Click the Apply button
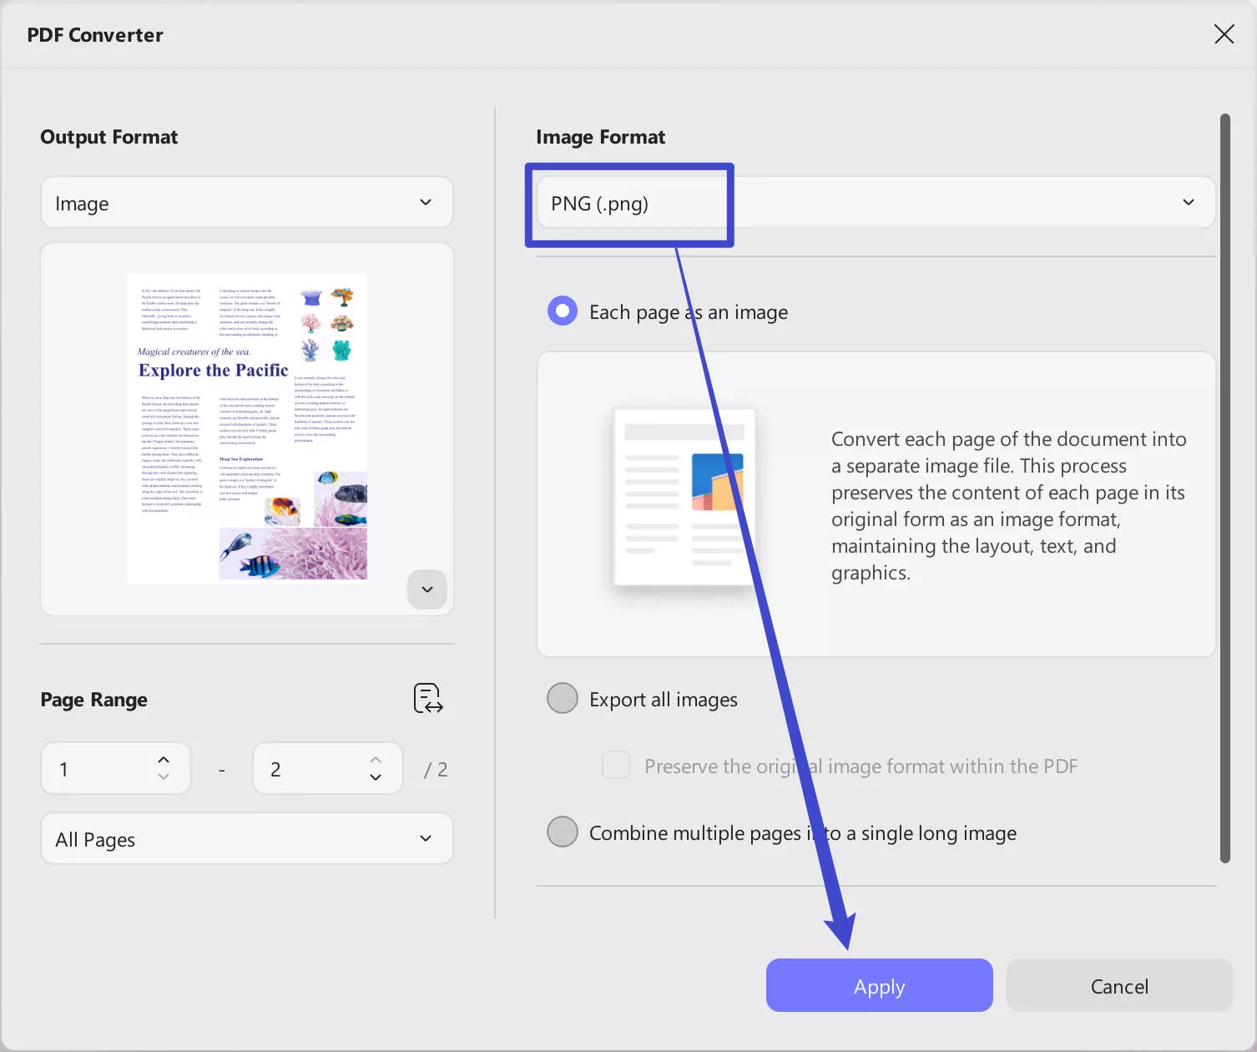1257x1052 pixels. (x=879, y=985)
